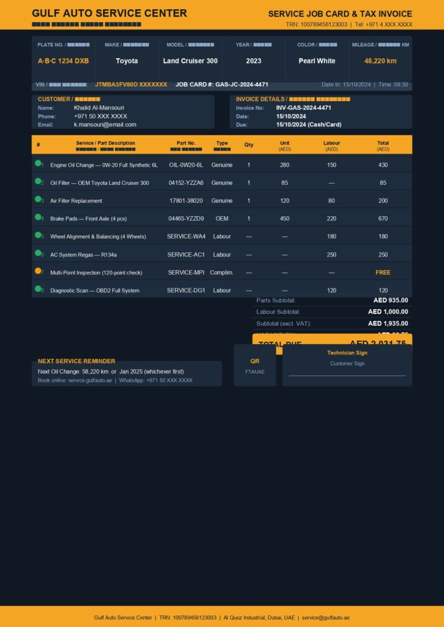Open service.gulfauto.ae booking link text
This screenshot has height=627, width=444.
coord(90,380)
